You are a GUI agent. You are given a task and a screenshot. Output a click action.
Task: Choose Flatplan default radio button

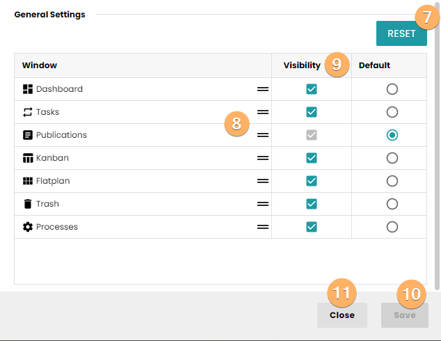392,181
